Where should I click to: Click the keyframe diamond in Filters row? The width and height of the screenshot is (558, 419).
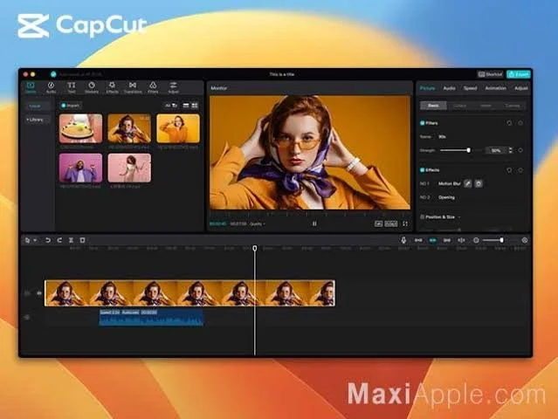(x=520, y=123)
